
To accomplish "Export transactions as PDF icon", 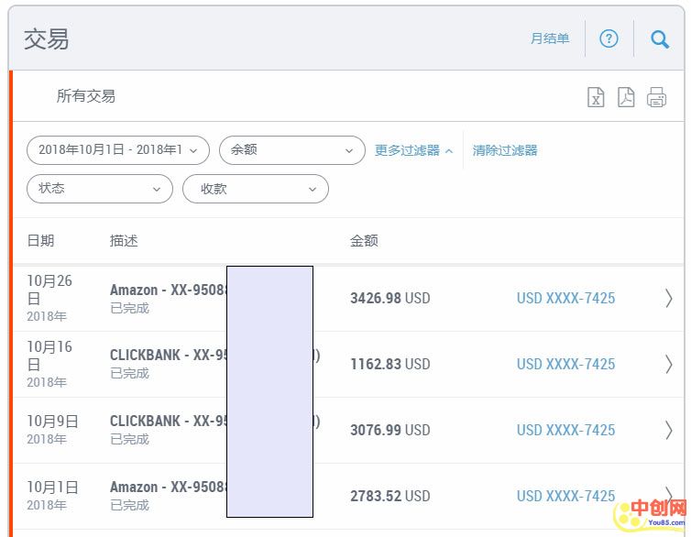I will coord(626,97).
